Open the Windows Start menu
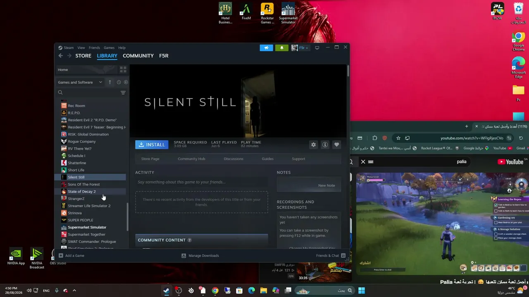The image size is (529, 297). click(362, 290)
